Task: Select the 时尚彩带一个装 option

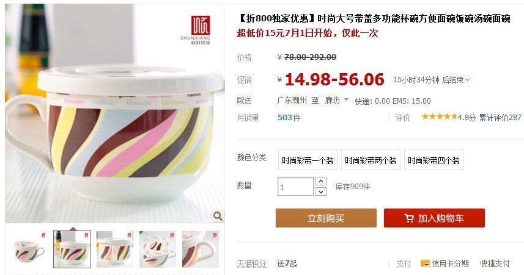Action: [x=308, y=160]
